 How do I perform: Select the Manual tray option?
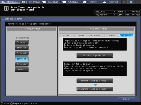[22, 70]
